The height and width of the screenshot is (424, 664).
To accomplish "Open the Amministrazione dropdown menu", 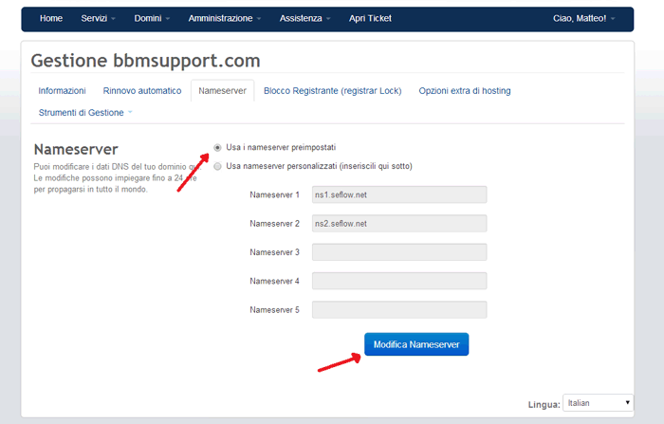I will [x=225, y=18].
